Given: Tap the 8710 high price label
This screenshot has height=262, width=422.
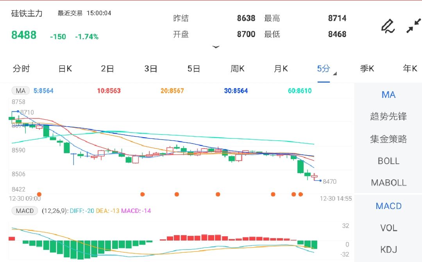Looking at the screenshot, I should (27, 112).
